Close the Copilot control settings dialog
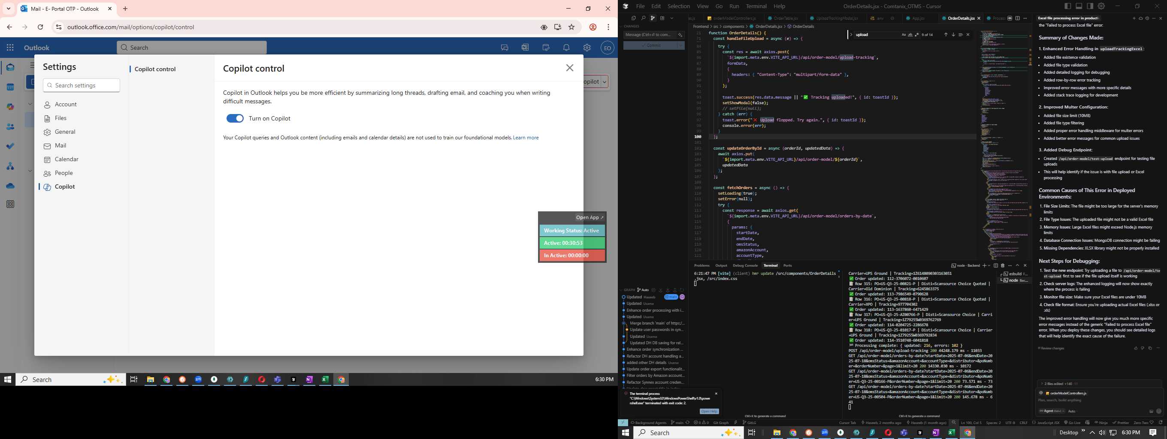This screenshot has width=1167, height=439. pos(569,68)
